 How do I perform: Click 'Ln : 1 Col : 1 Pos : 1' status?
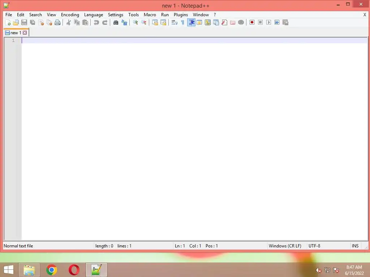(196, 246)
